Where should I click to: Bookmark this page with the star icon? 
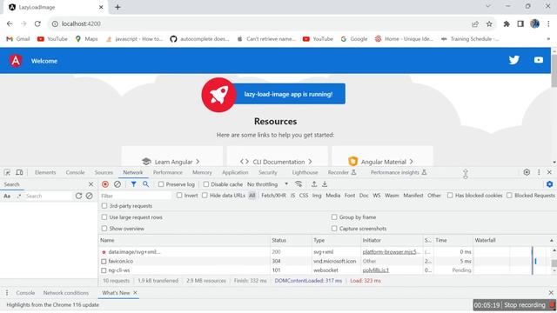tap(489, 23)
